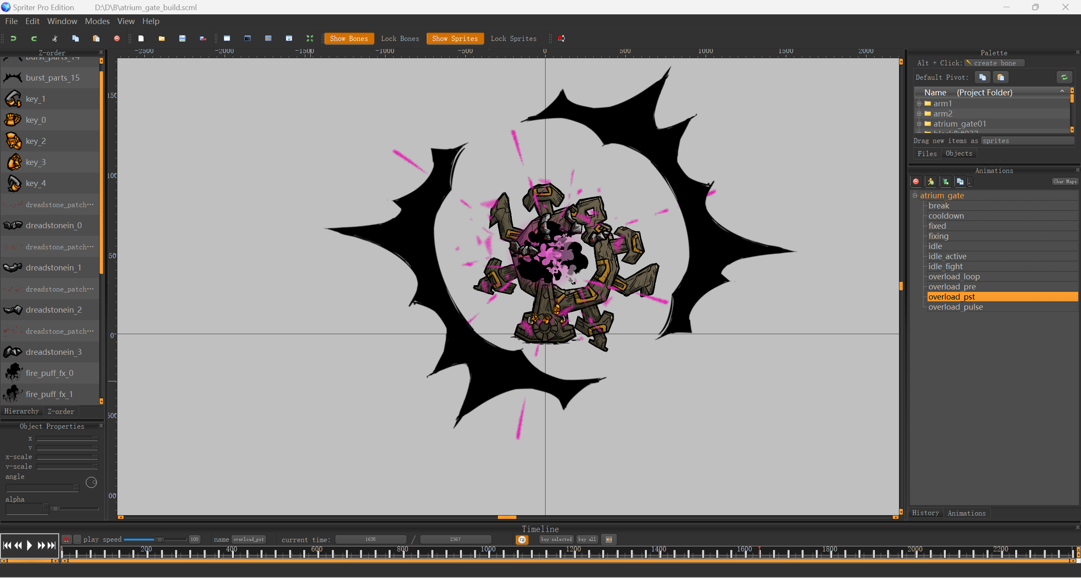Open the Modes menu
Screen dimensions: 1081x578
pos(97,21)
